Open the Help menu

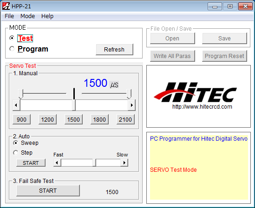coord(47,16)
